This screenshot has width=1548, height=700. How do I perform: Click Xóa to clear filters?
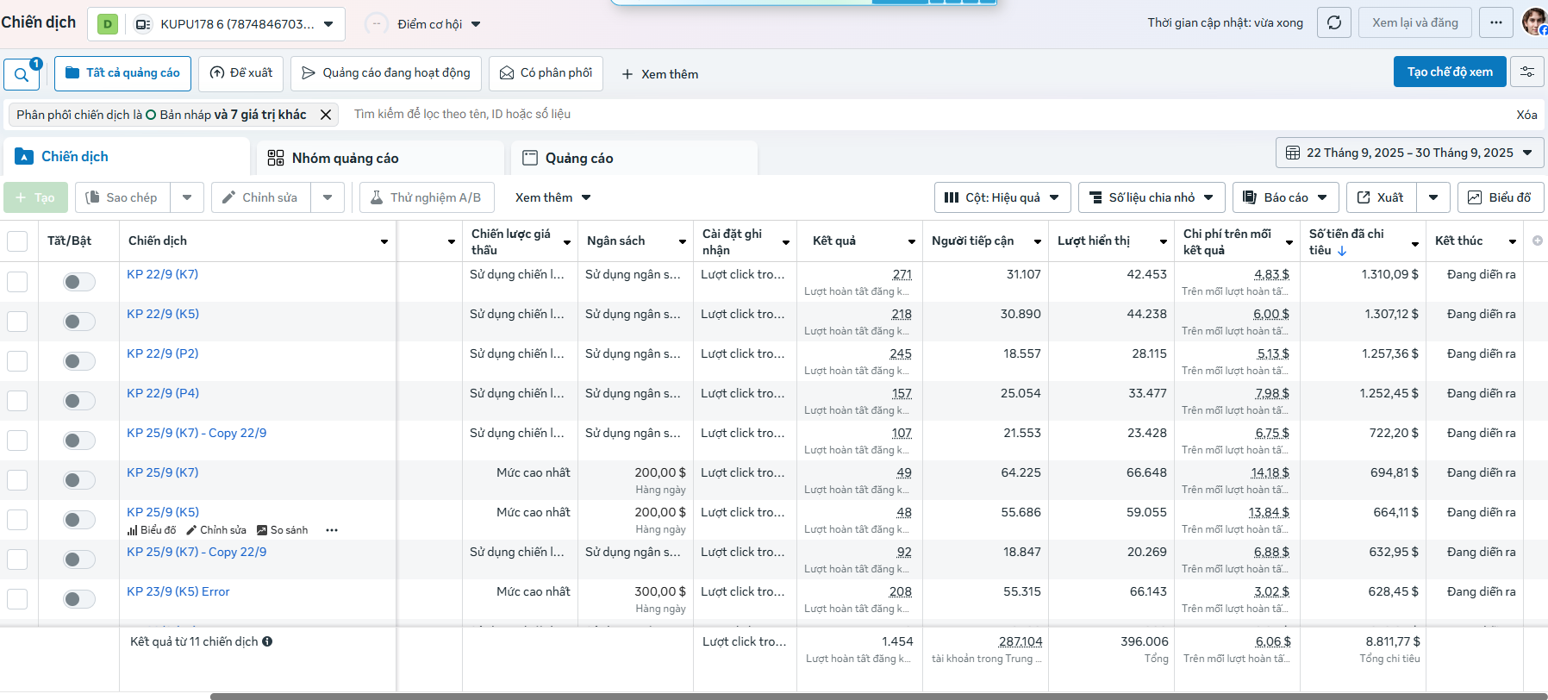tap(1526, 115)
